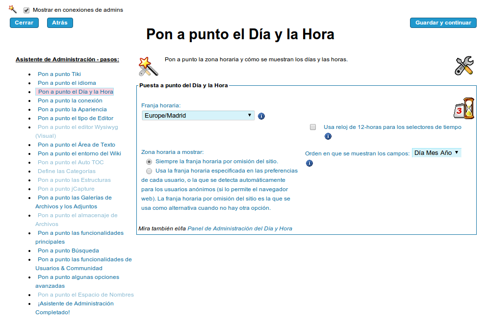The image size is (487, 326).
Task: Jump to 'Pon a punto Búsqueda' step
Action: pyautogui.click(x=68, y=251)
